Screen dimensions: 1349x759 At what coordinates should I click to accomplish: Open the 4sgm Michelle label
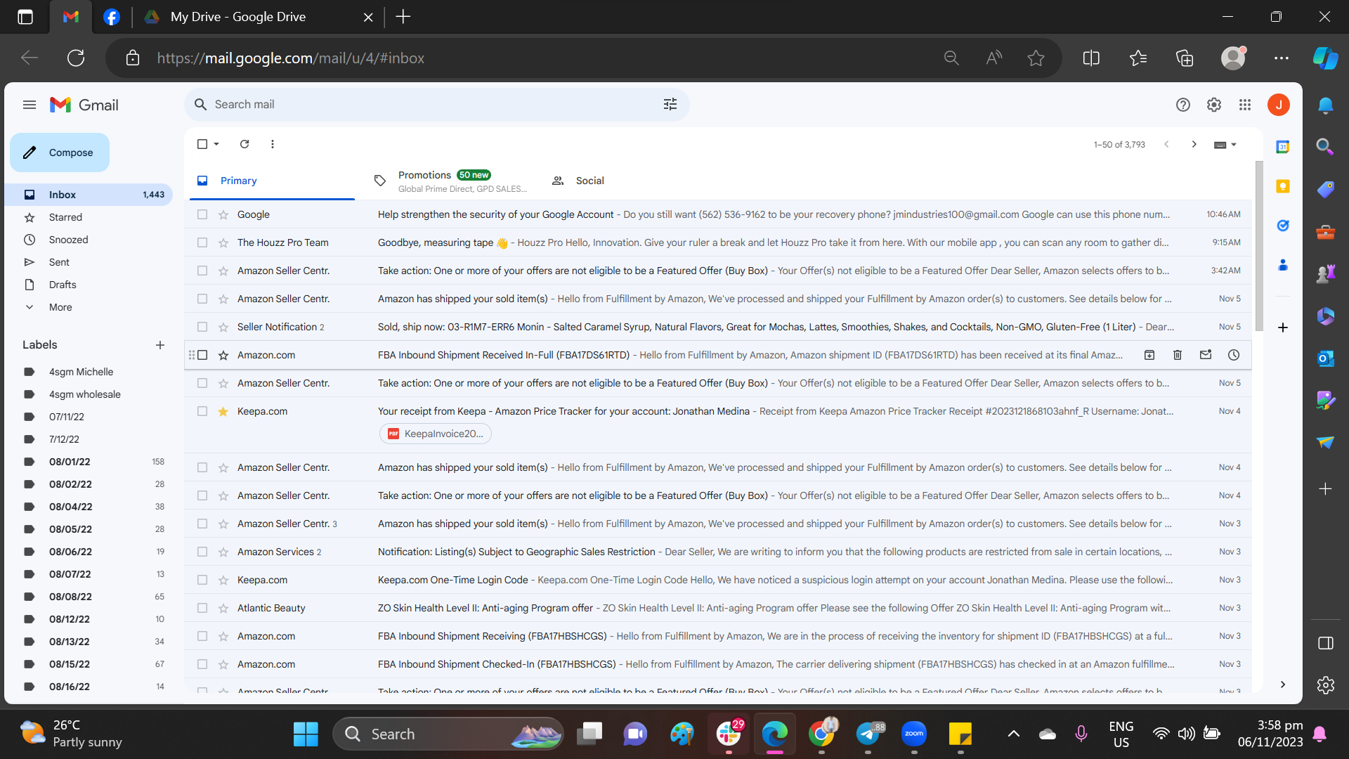click(81, 372)
